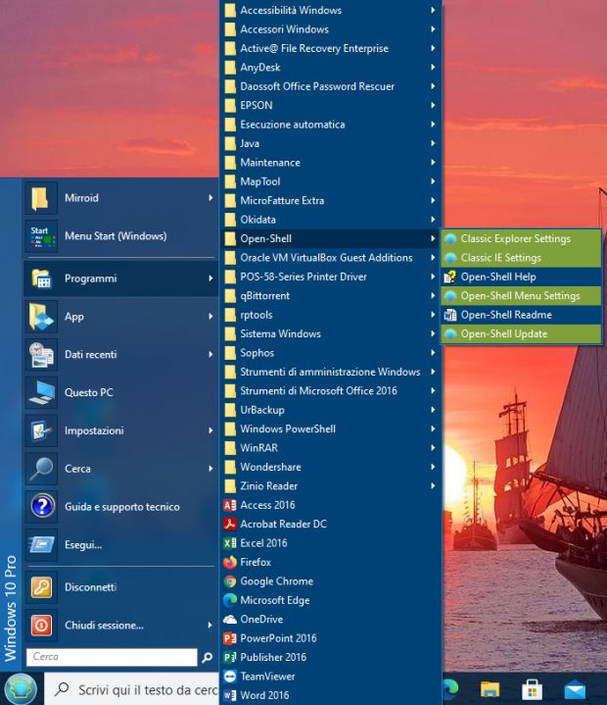Open Strumenti di Microsoft Office 2016 folder
Viewport: 607px width, 705px height.
331,390
